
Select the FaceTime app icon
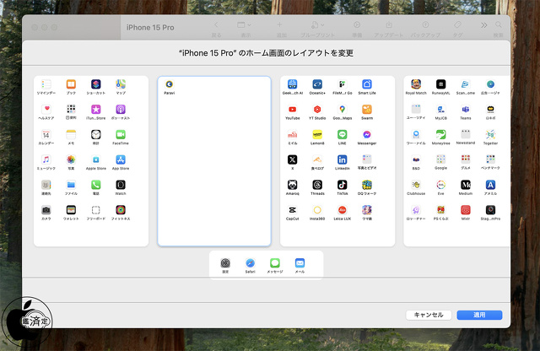pos(121,135)
